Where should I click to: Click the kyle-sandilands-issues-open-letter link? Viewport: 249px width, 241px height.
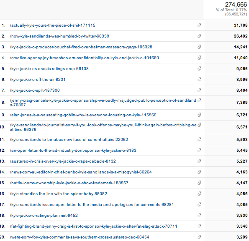pos(92,205)
